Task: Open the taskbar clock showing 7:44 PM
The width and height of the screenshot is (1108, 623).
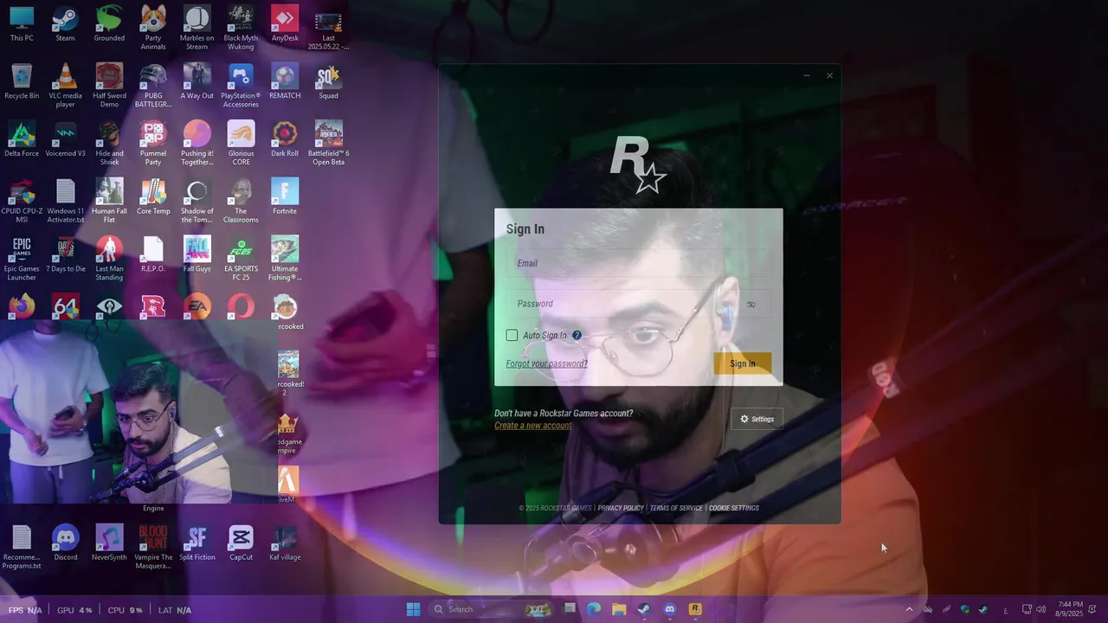Action: 1070,609
